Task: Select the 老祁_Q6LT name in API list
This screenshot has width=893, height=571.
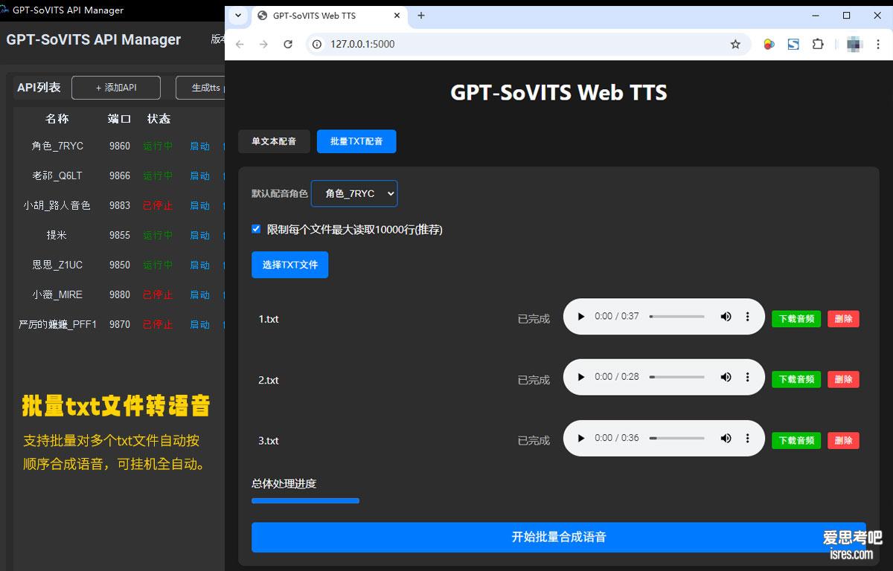Action: pos(57,176)
